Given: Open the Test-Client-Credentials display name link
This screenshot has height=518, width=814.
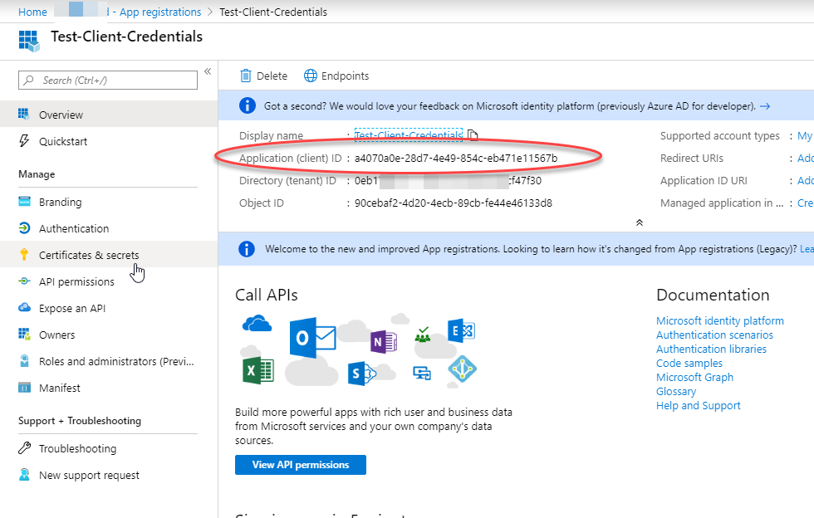Looking at the screenshot, I should 408,135.
